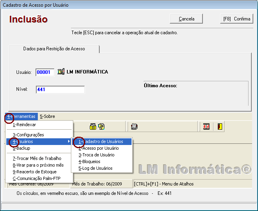Image resolution: width=258 pixels, height=211 pixels.
Task: Click the Nível input field
Action: (x=60, y=90)
